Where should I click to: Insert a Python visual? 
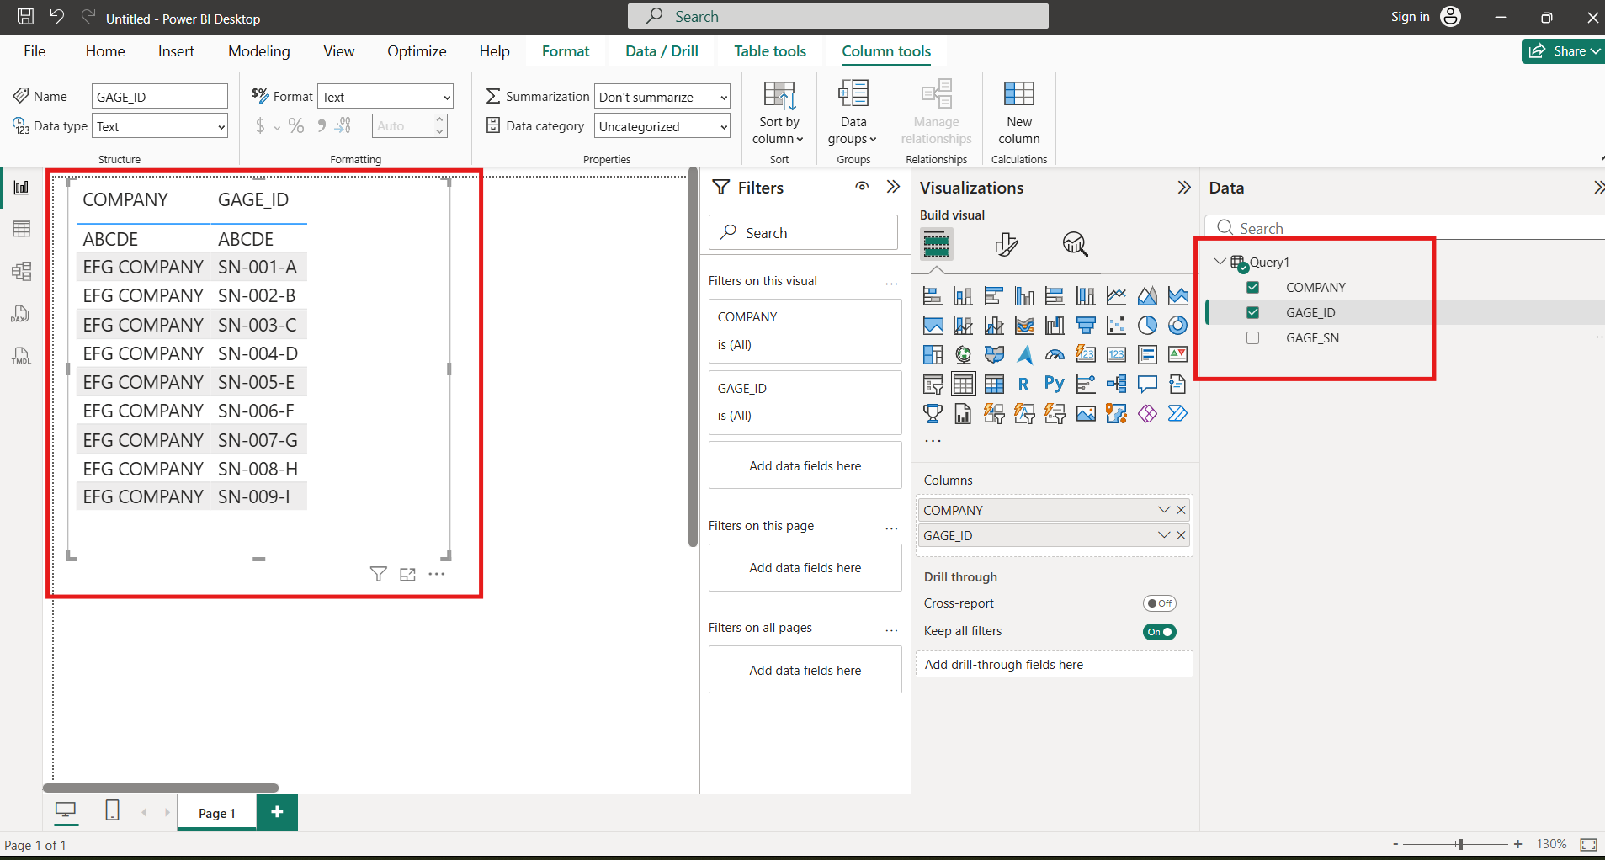(x=1055, y=385)
